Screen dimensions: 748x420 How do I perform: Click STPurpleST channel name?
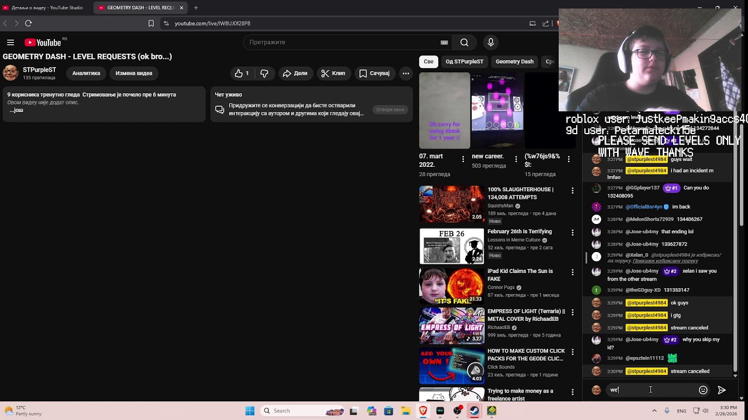[x=39, y=70]
